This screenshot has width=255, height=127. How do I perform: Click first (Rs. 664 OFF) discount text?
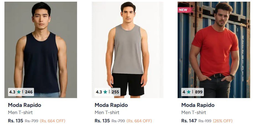click(x=52, y=121)
